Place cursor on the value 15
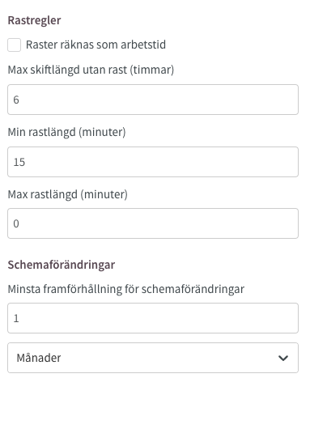Screen dimensions: 310x429 19,162
